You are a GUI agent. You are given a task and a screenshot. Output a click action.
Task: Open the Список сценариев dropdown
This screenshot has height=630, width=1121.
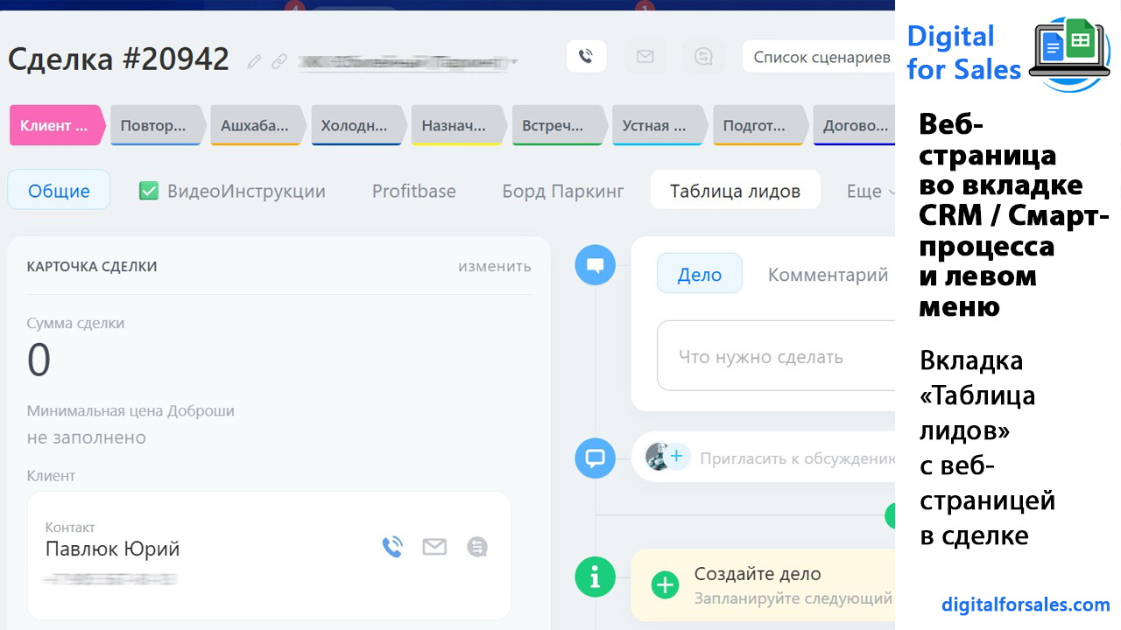[x=821, y=58]
